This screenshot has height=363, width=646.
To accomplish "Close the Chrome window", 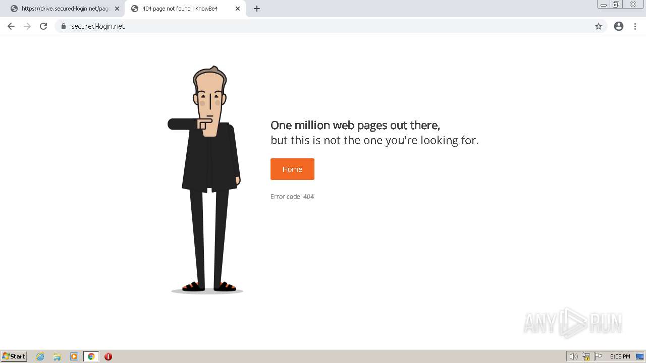I will [x=633, y=5].
